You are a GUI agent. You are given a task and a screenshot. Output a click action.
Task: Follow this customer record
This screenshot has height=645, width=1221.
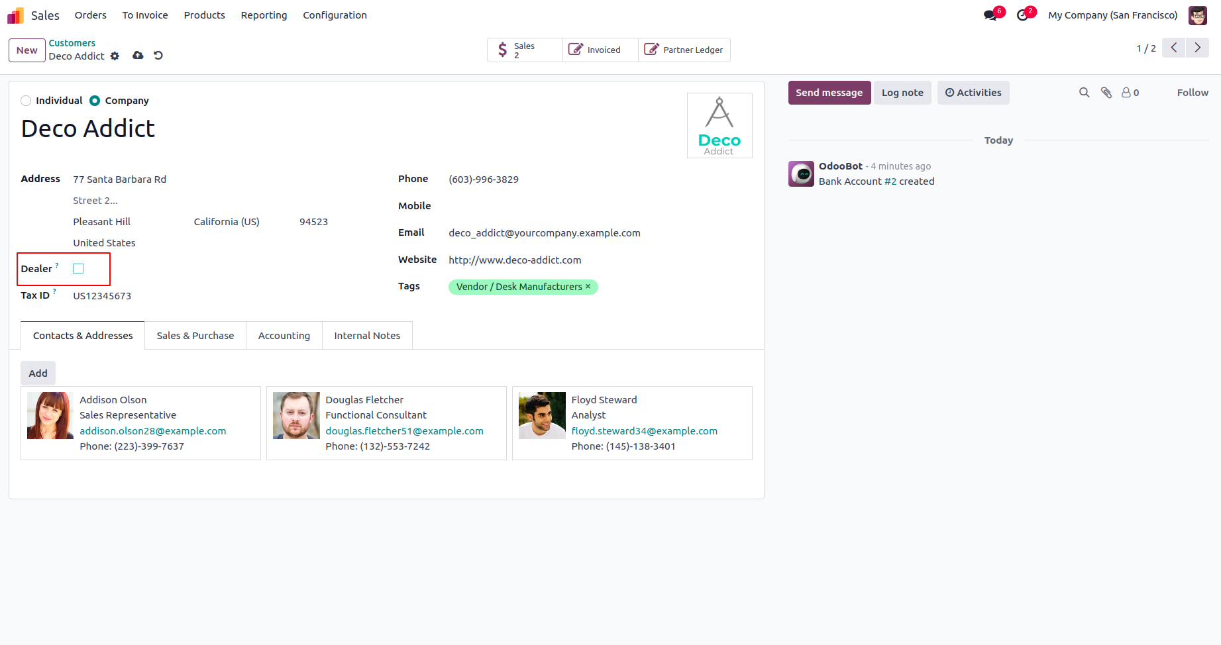(x=1193, y=93)
